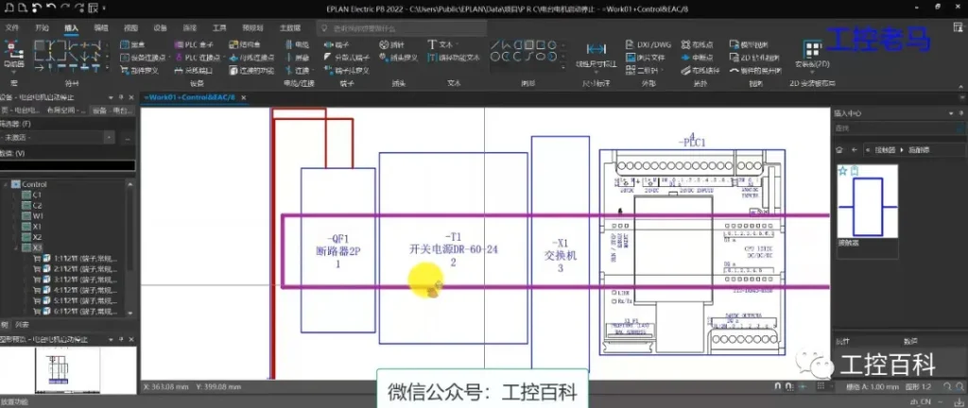Expand the X1 node in tree
This screenshot has height=408, width=968.
(x=16, y=227)
